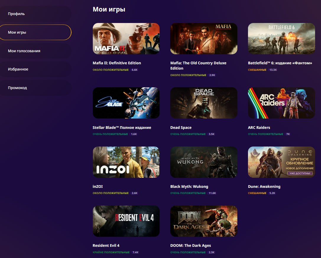Open the ARC Raiders game page

(259, 127)
